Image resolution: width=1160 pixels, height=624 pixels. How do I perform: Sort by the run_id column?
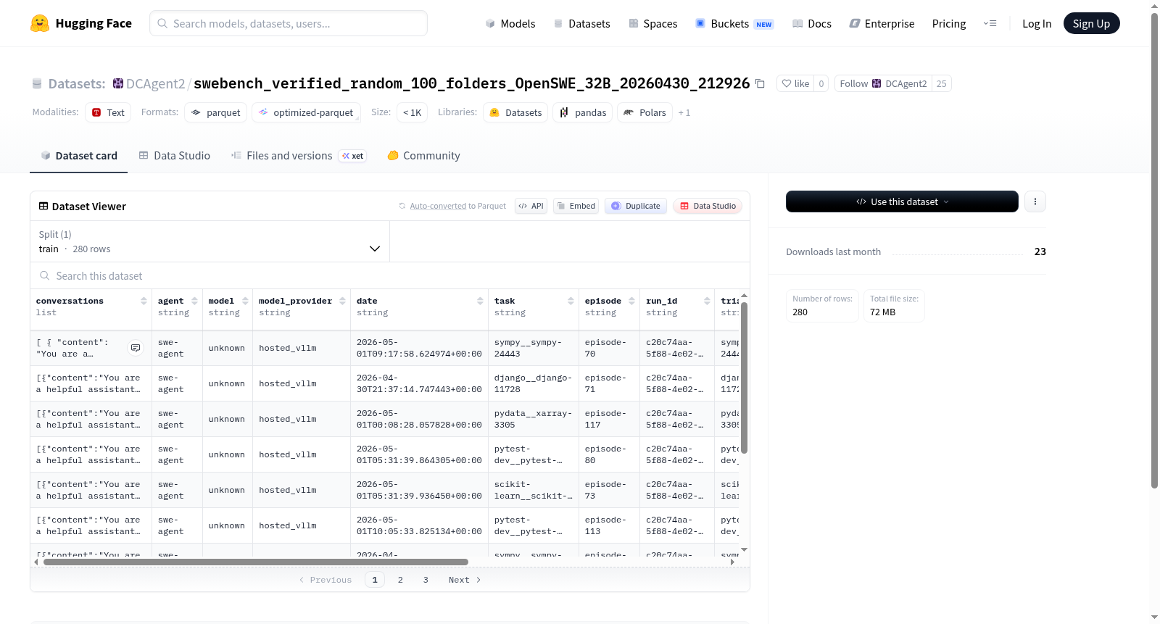[x=707, y=301]
